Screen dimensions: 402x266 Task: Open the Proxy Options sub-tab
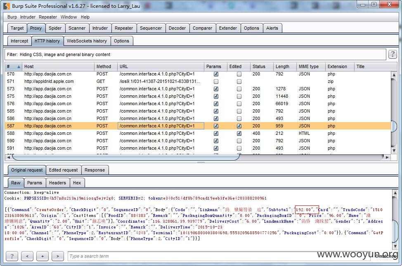point(121,41)
